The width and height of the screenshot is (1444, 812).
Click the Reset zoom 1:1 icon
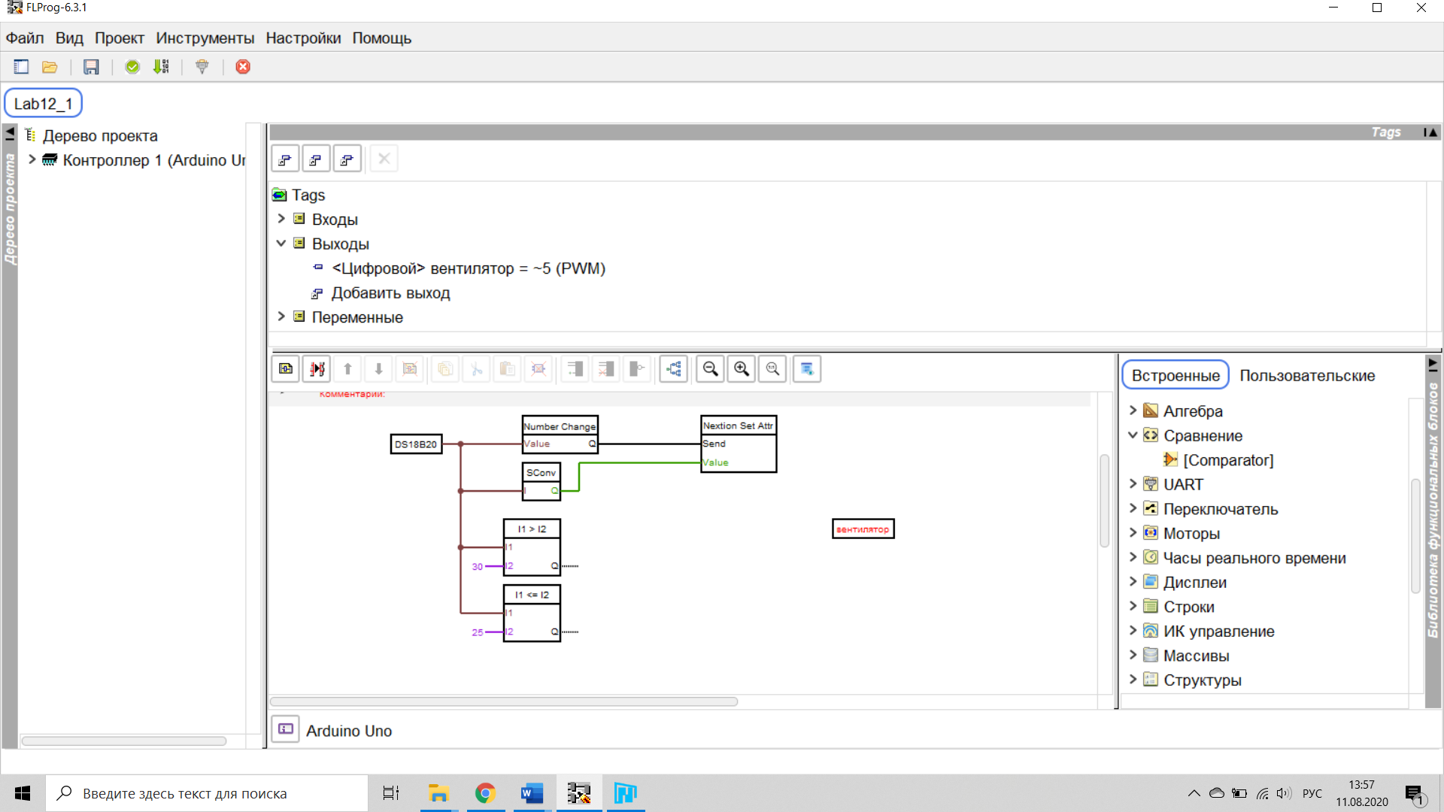[x=772, y=369]
